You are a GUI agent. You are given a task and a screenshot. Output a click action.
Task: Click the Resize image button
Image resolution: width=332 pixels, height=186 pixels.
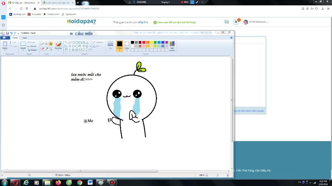pyautogui.click(x=32, y=46)
